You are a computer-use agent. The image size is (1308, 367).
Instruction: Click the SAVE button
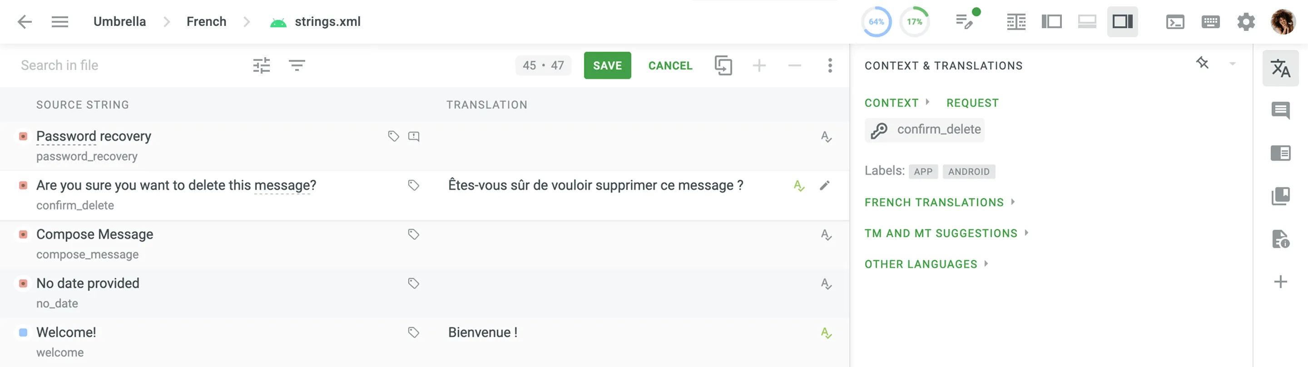click(607, 65)
